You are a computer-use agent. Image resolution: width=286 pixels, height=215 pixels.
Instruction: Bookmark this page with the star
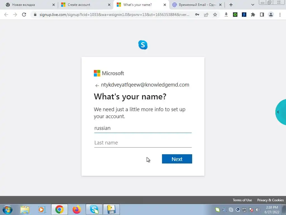215,15
